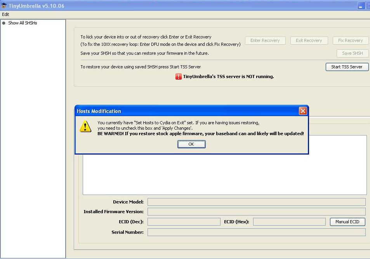Click the yellow warning icon in dialog
This screenshot has width=370, height=259.
pyautogui.click(x=85, y=126)
